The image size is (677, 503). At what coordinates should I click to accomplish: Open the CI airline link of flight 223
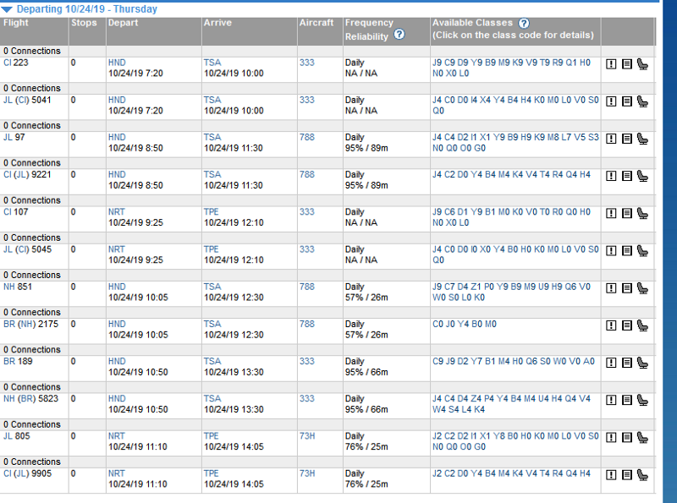(7, 63)
